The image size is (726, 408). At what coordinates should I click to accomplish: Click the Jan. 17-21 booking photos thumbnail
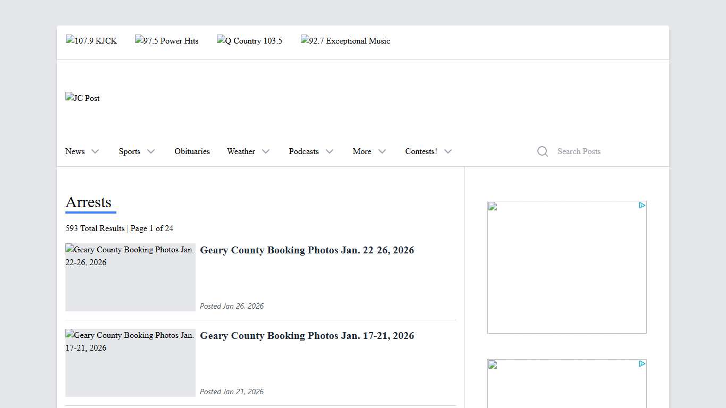(x=130, y=363)
